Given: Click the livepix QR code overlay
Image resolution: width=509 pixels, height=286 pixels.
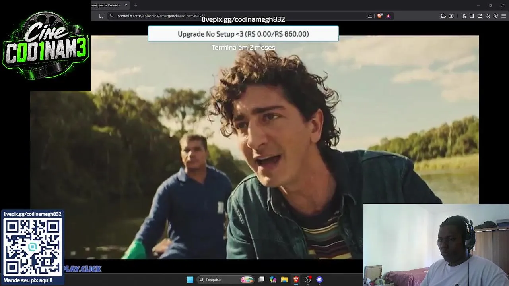Looking at the screenshot, I should (33, 247).
